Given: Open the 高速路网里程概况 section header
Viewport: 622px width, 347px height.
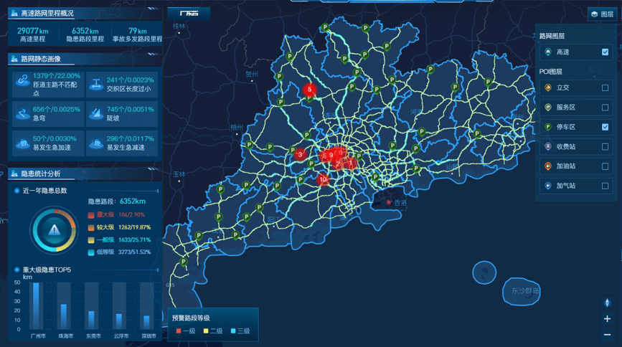Looking at the screenshot, I should [x=47, y=14].
